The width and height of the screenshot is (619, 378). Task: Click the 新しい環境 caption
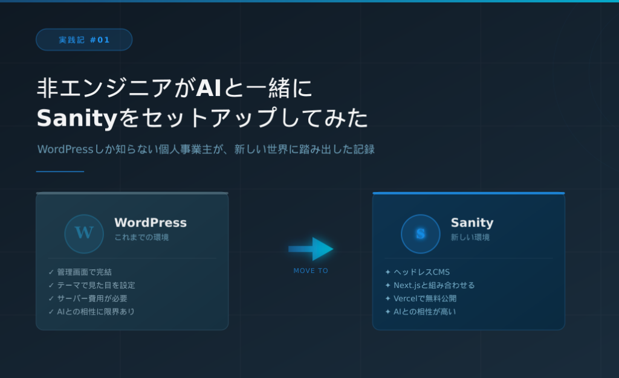[x=470, y=237]
